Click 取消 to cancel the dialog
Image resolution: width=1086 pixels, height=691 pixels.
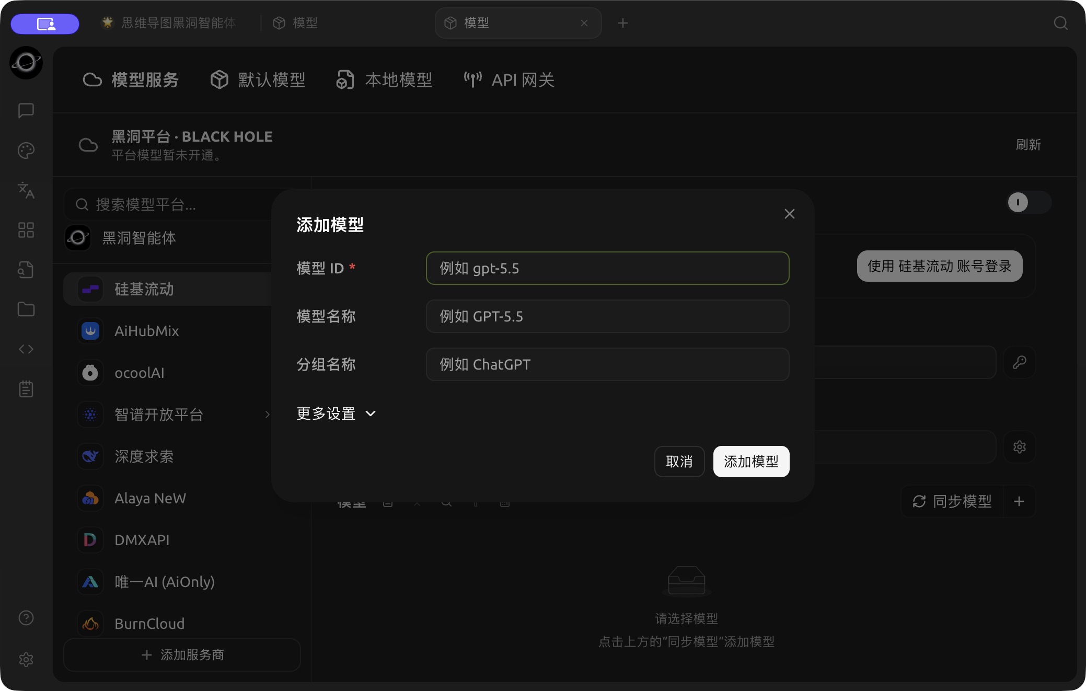679,462
